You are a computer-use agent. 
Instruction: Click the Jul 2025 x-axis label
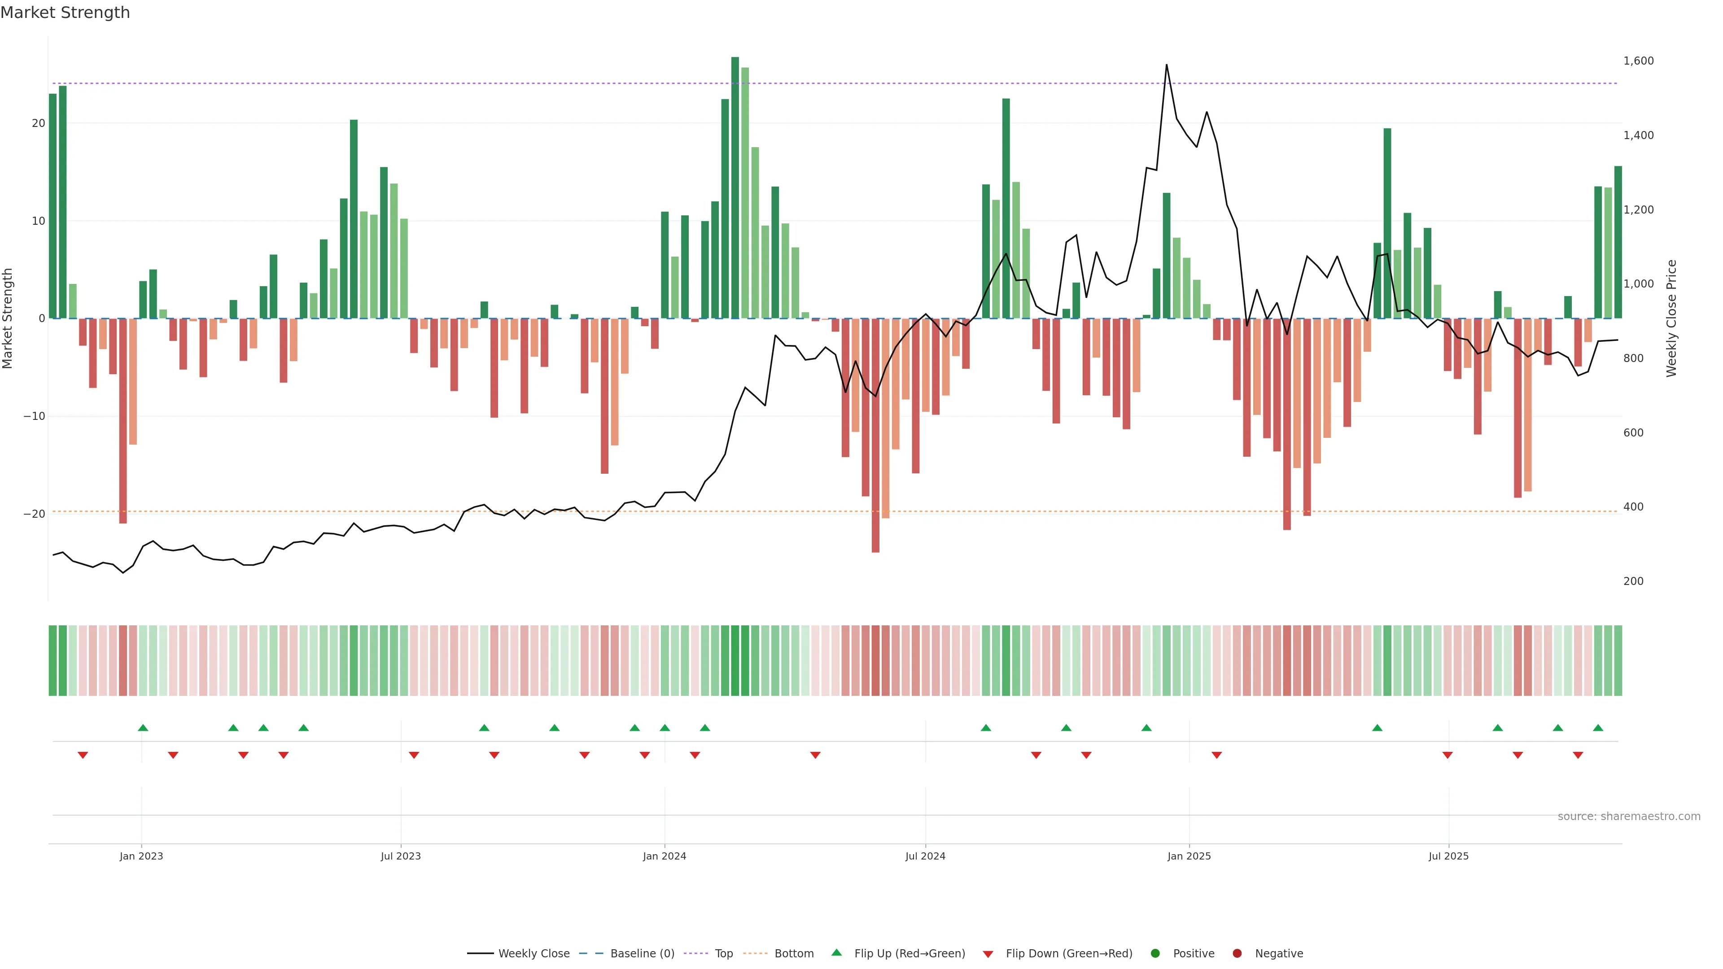[1448, 856]
